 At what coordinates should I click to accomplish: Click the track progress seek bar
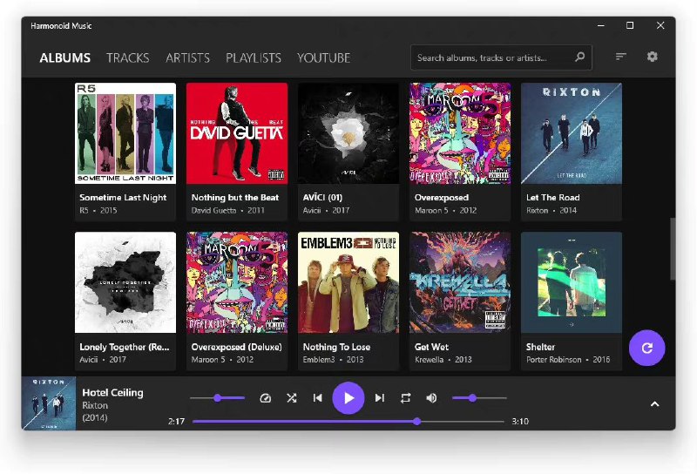click(x=348, y=421)
